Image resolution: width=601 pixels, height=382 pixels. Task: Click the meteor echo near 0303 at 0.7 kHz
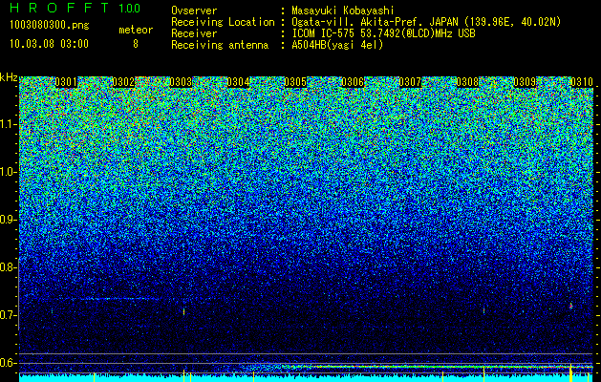184,311
